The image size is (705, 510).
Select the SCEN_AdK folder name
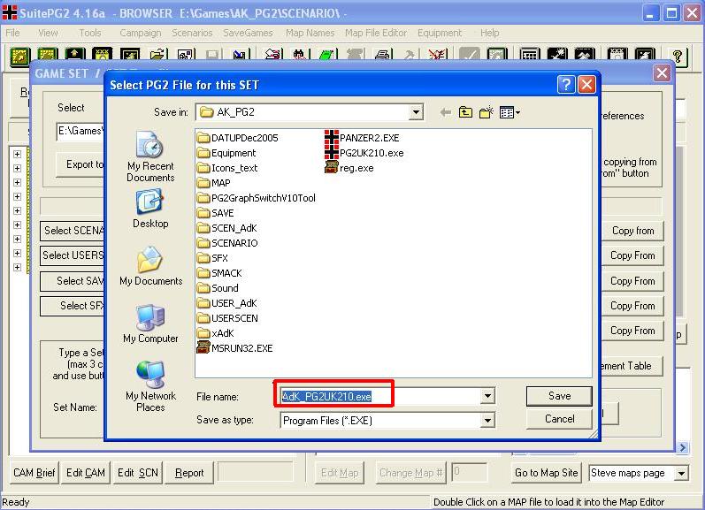click(x=234, y=228)
